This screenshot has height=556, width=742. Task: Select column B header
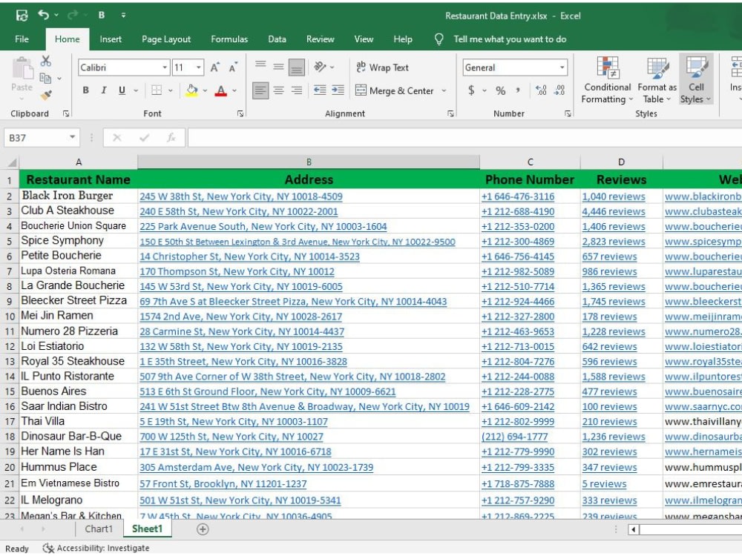point(309,162)
